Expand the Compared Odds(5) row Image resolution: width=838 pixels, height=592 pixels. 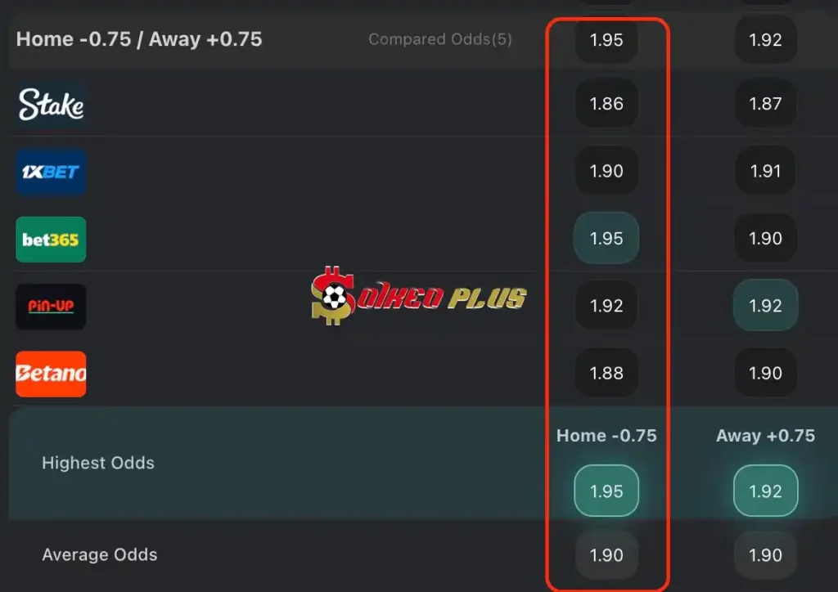(439, 39)
